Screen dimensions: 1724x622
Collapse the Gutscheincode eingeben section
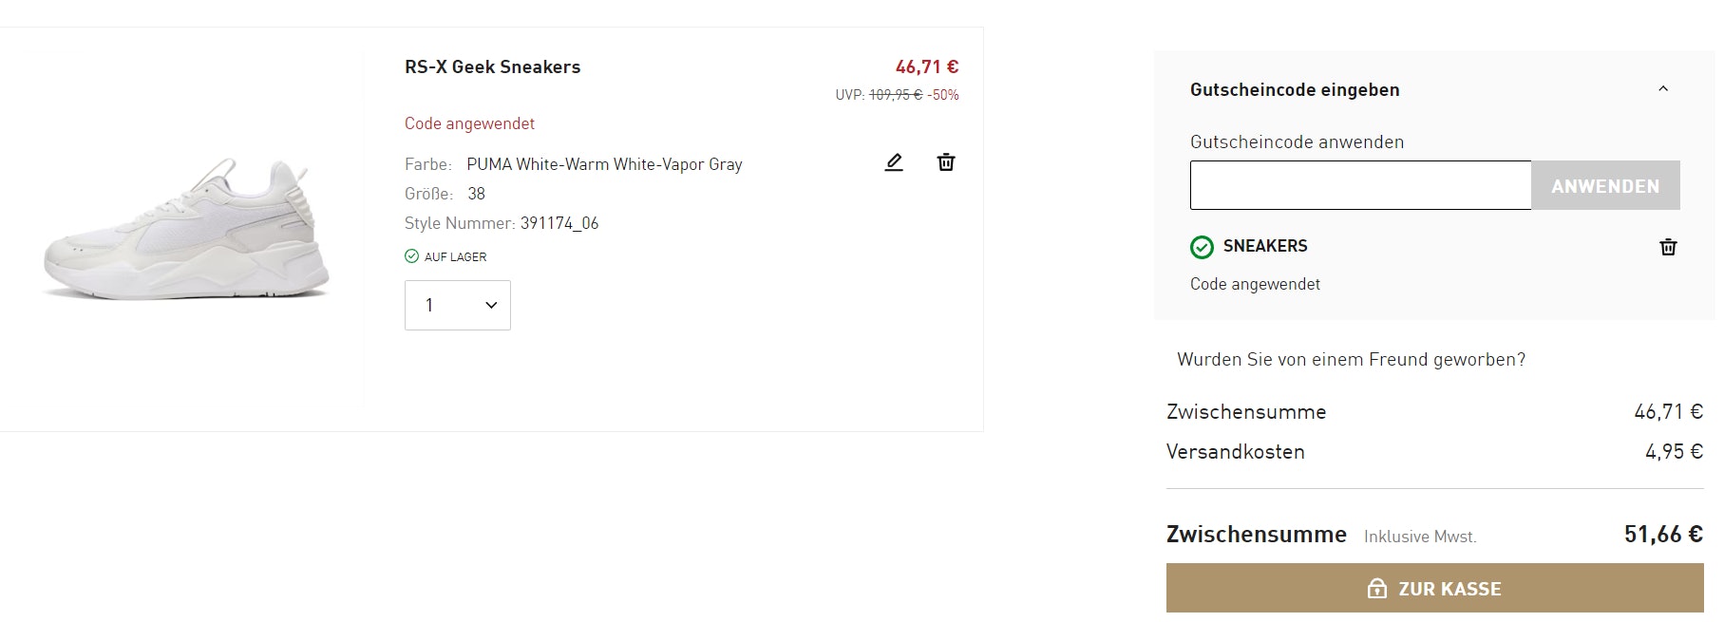pyautogui.click(x=1663, y=89)
